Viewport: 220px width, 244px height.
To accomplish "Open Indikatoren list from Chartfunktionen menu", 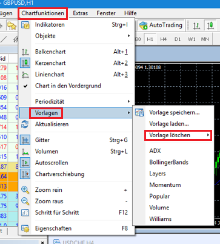I will [x=76, y=25].
